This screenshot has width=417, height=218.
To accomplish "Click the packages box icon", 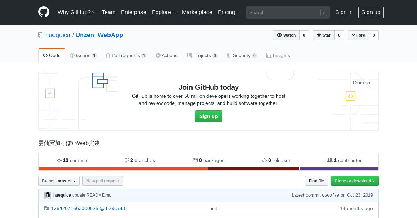I will coord(195,160).
